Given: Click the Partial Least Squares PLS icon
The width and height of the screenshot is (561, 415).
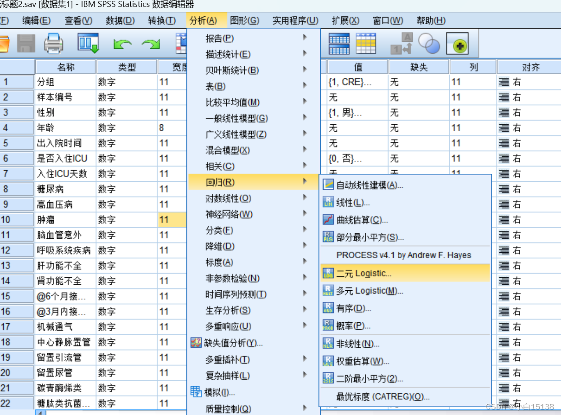Looking at the screenshot, I should pyautogui.click(x=328, y=237).
